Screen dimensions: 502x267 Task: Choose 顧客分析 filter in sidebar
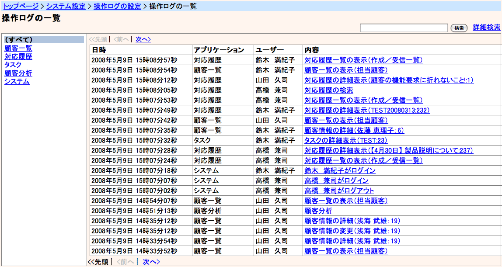pos(18,73)
